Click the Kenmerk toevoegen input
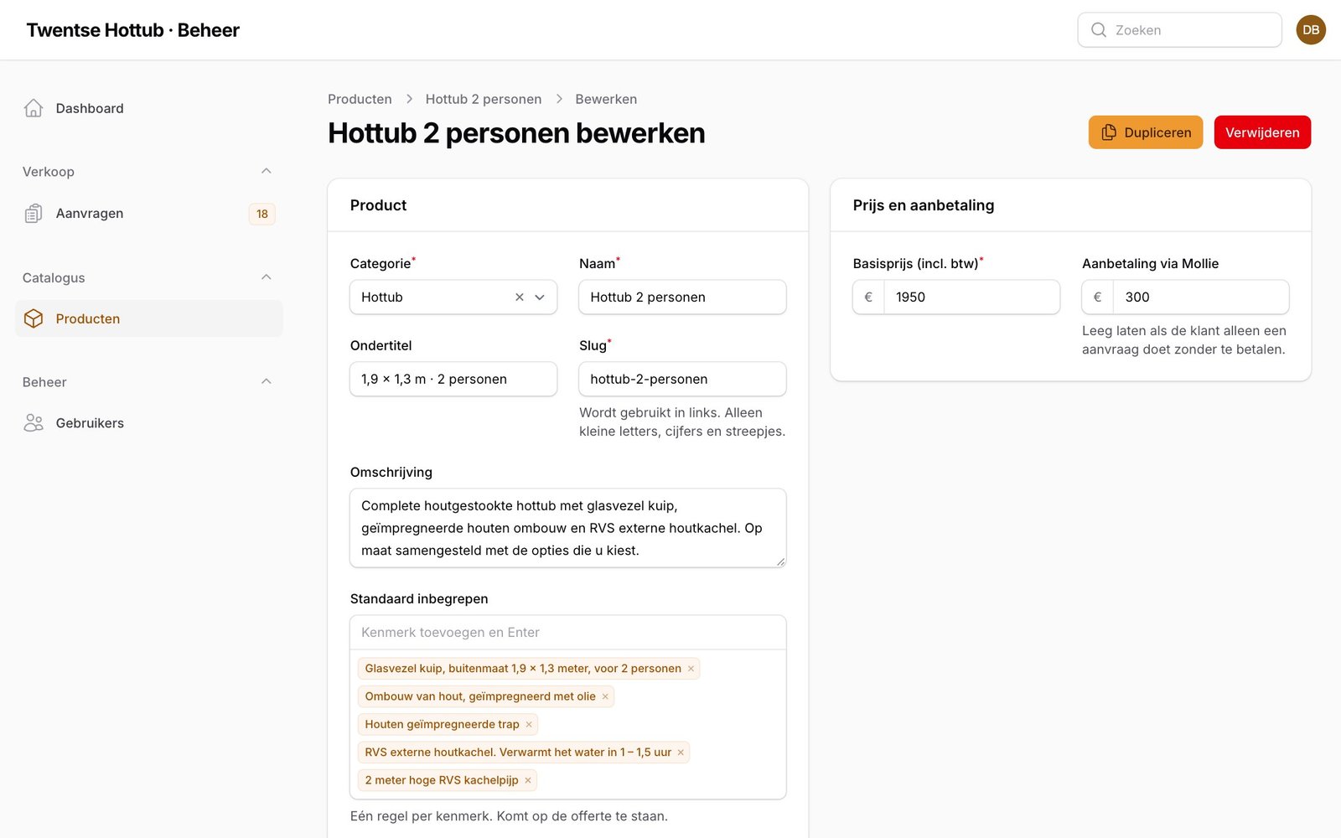This screenshot has width=1341, height=838. click(568, 633)
